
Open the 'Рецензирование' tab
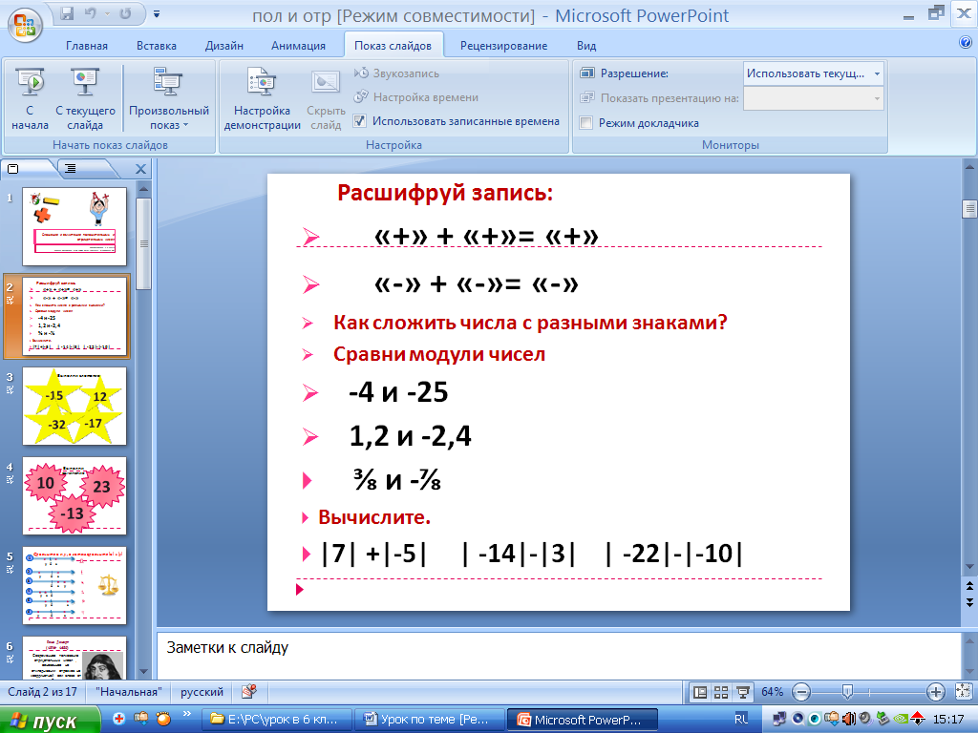[503, 46]
